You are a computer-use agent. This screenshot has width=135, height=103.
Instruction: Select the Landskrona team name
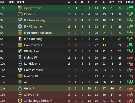pos(32,64)
